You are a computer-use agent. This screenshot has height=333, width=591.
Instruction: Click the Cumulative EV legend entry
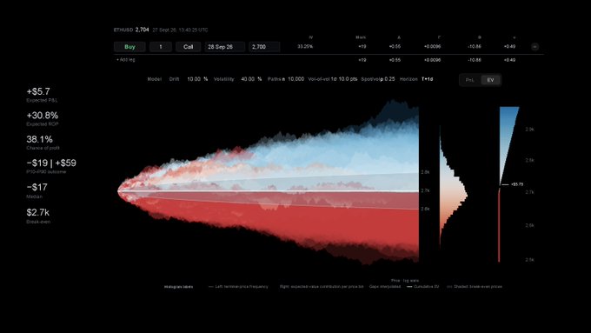[x=423, y=287]
